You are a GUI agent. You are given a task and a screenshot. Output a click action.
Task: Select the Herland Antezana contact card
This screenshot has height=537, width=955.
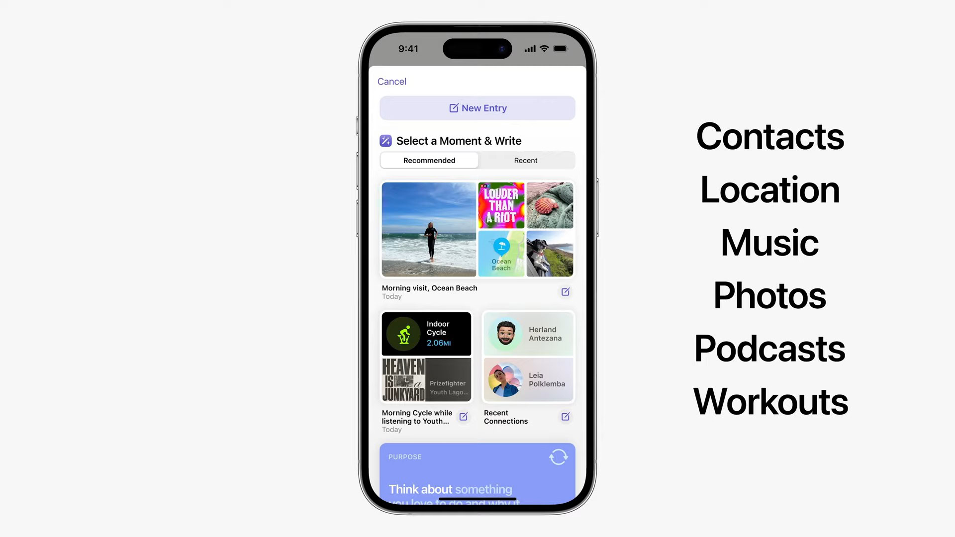[528, 334]
